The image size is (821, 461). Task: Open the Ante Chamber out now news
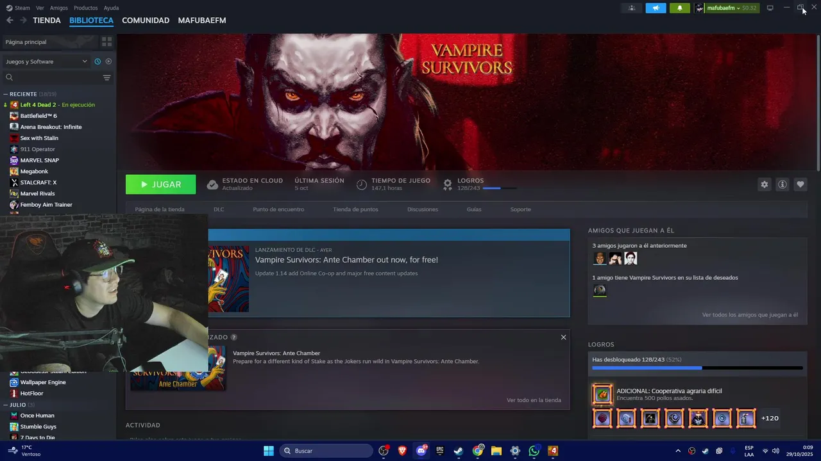(x=346, y=260)
